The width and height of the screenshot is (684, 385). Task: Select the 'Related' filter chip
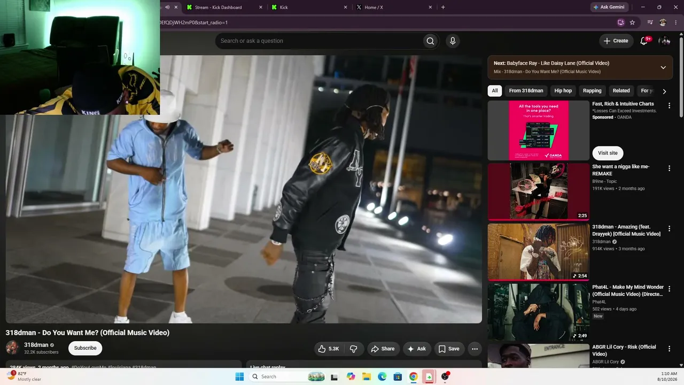tap(621, 91)
